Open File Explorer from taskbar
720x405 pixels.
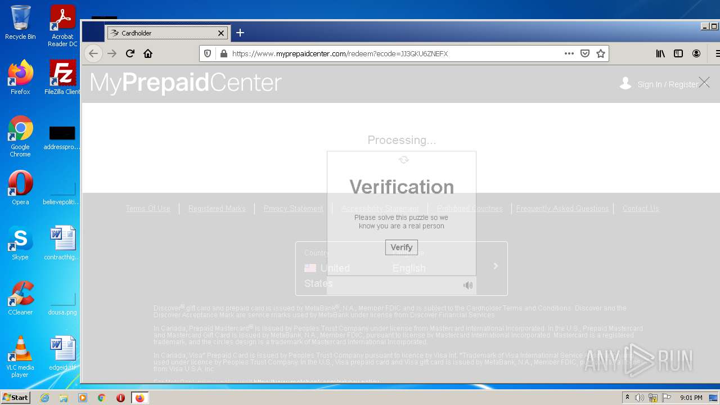[x=64, y=398]
